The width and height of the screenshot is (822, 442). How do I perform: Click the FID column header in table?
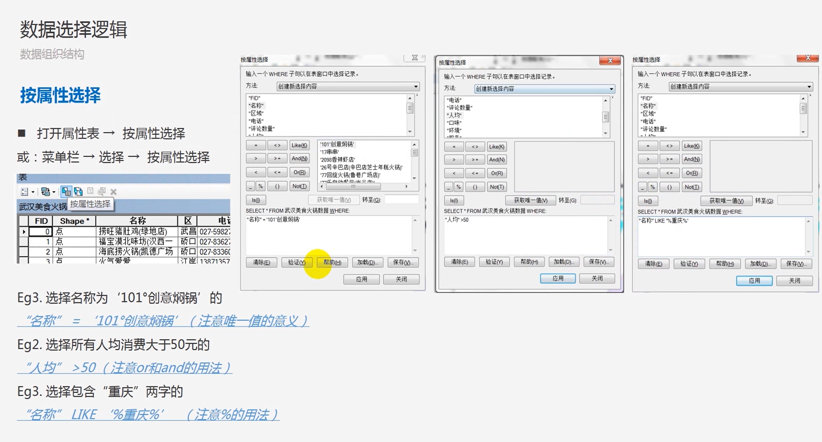41,221
